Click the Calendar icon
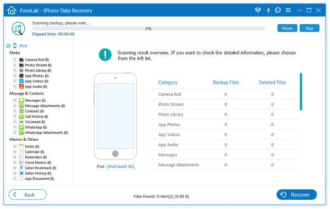 [21, 152]
